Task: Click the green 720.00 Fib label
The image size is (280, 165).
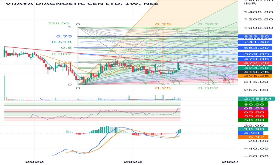Action: (x=58, y=23)
